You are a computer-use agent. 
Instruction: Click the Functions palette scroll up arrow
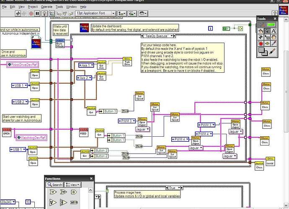[90, 190]
